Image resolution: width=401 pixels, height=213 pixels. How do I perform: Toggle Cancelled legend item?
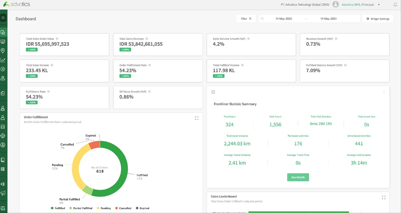(x=123, y=208)
